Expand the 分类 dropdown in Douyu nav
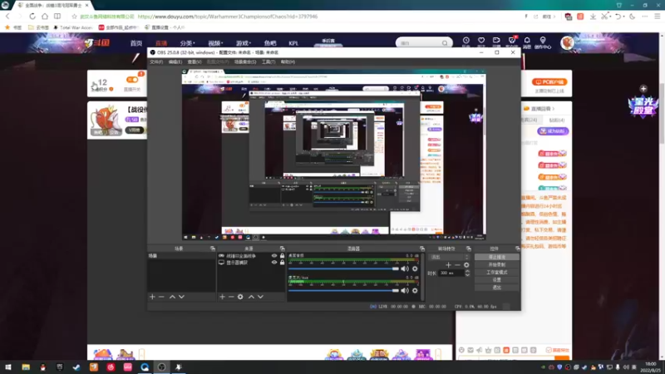Image resolution: width=665 pixels, height=374 pixels. [x=187, y=43]
